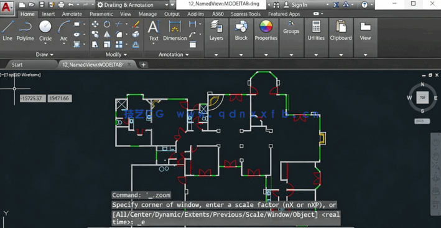
Task: Click the binoculars search icon in title bar
Action: 276,5
